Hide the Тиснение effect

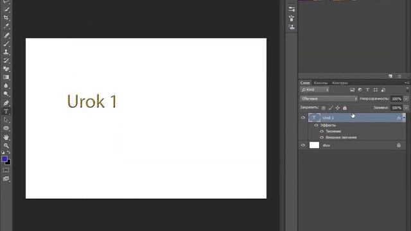tap(322, 131)
